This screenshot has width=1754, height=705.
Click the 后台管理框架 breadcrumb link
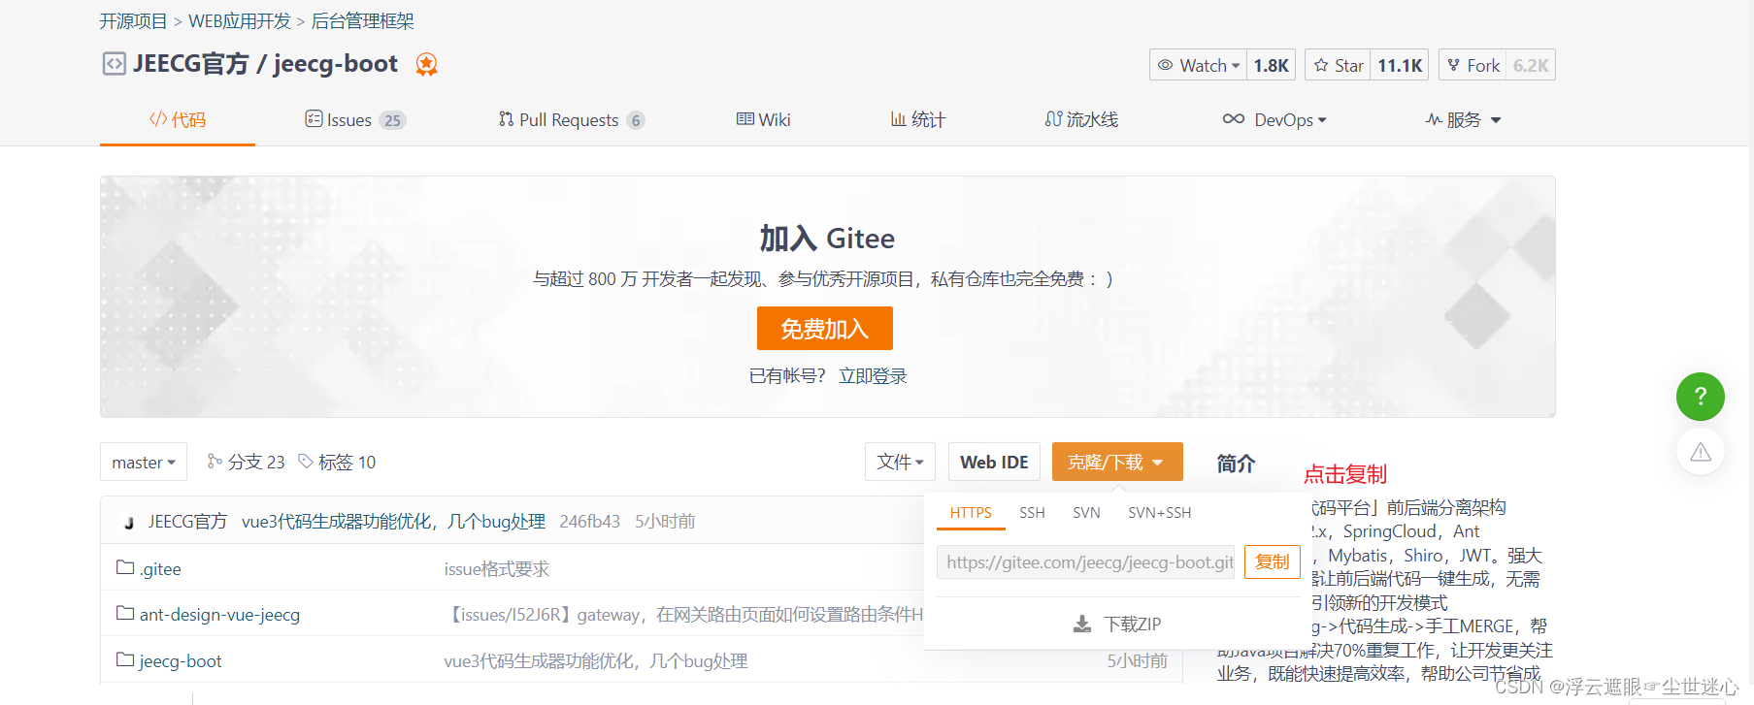362,21
